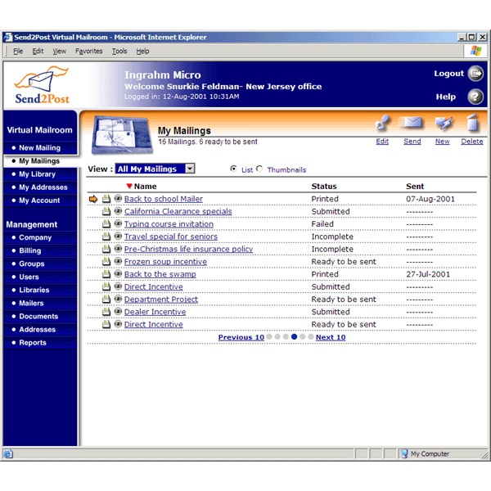Screen dimensions: 491x491
Task: Preview California Clearance specials via eye icon
Action: [x=118, y=211]
